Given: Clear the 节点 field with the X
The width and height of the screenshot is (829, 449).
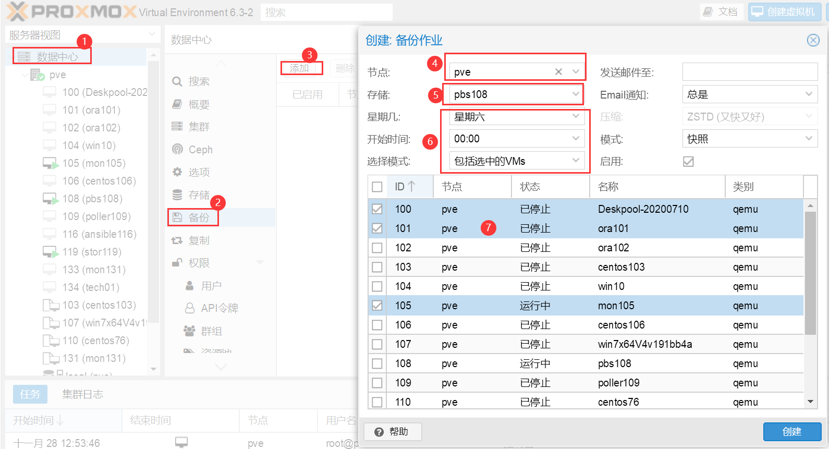Looking at the screenshot, I should coord(558,71).
